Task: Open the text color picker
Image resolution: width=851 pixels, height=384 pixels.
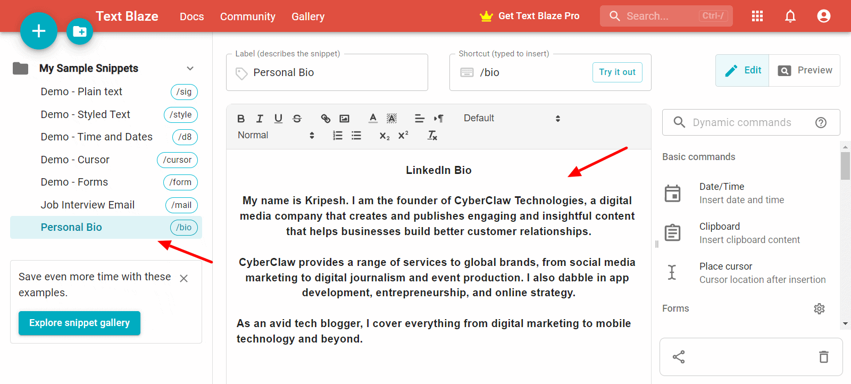Action: coord(373,119)
